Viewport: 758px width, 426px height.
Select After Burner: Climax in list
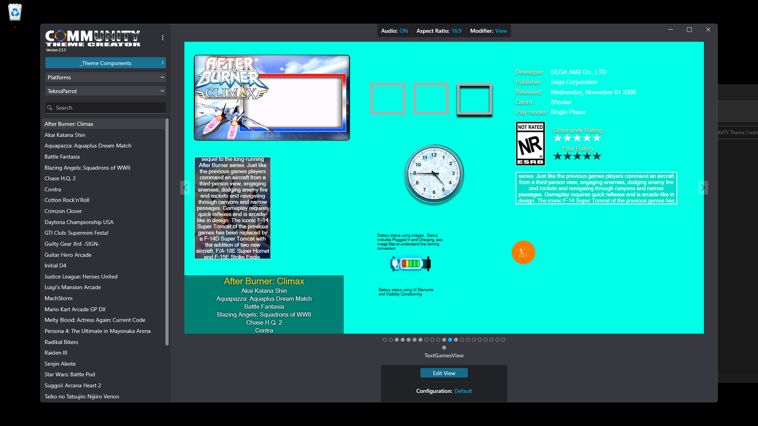point(103,124)
